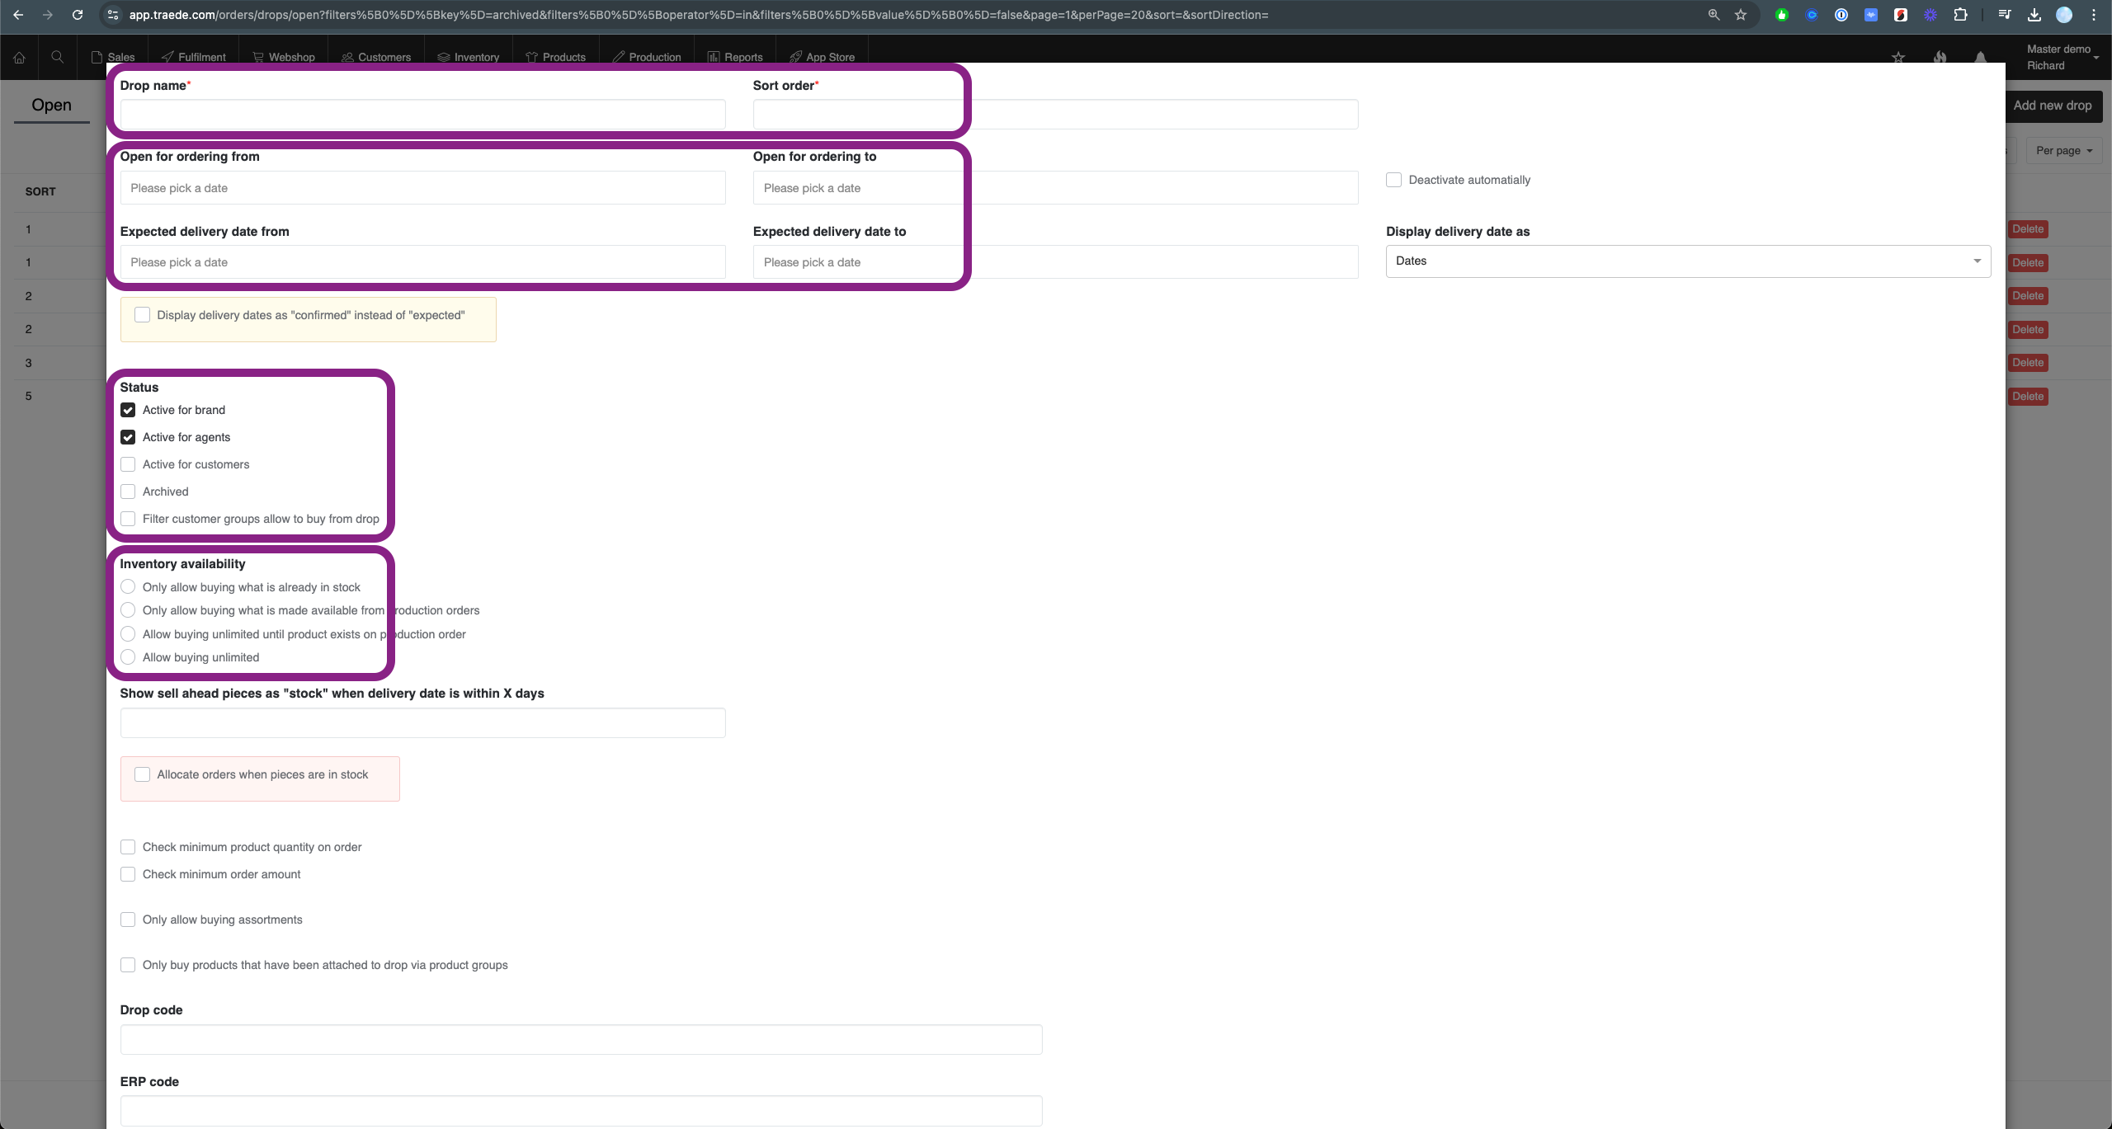Pick a date for Open for ordering from
Screen dimensions: 2112x1129
(x=422, y=188)
